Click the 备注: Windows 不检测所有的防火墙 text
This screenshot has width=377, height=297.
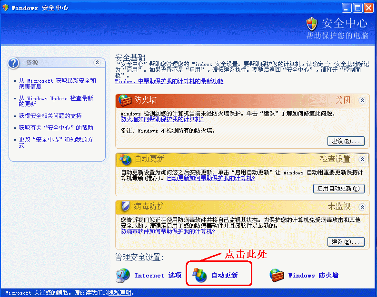168,131
